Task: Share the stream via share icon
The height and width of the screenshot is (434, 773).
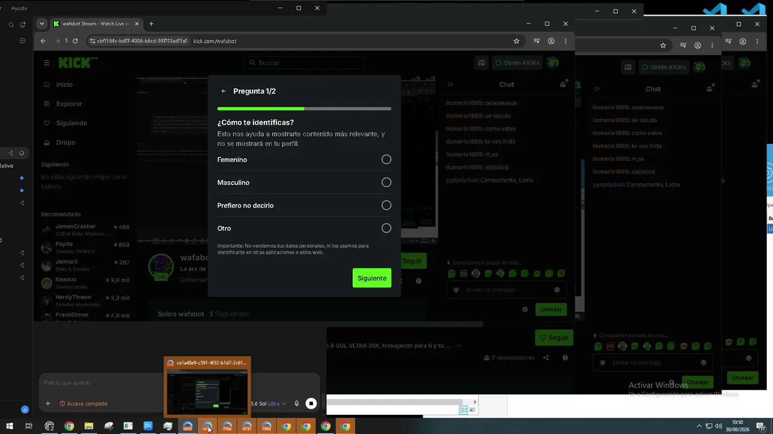Action: pyautogui.click(x=546, y=358)
